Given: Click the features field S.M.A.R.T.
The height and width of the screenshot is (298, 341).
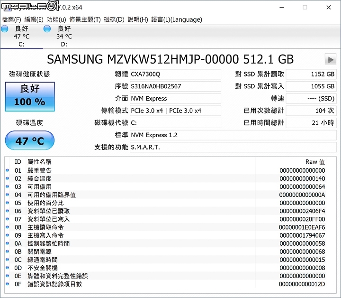Looking at the screenshot, I should tap(233, 147).
